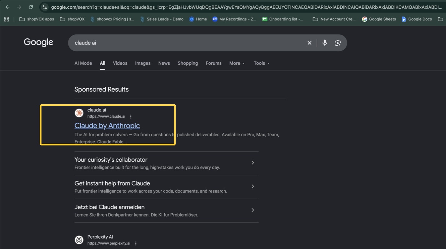The height and width of the screenshot is (249, 446).
Task: Open the three-dot menu beside claude.ai URL
Action: pyautogui.click(x=131, y=117)
